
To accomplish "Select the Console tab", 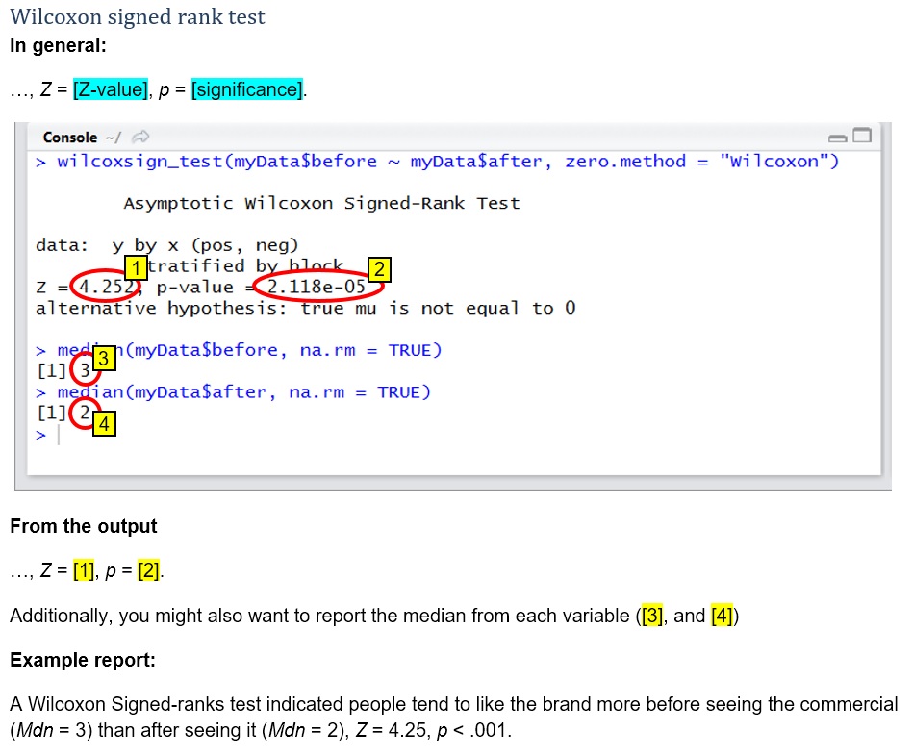I will (x=70, y=138).
